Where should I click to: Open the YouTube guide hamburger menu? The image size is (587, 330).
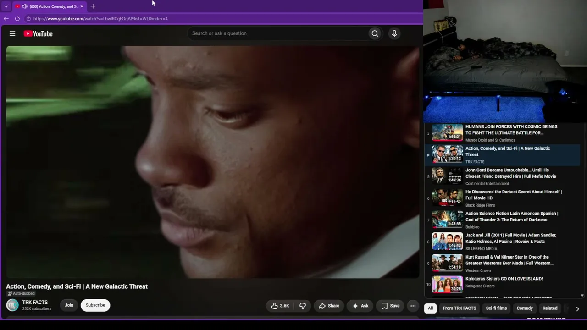(12, 33)
